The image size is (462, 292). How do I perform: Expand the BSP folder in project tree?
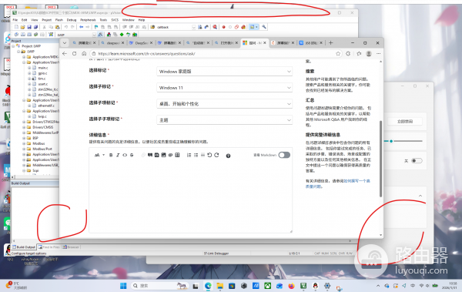pyautogui.click(x=24, y=138)
